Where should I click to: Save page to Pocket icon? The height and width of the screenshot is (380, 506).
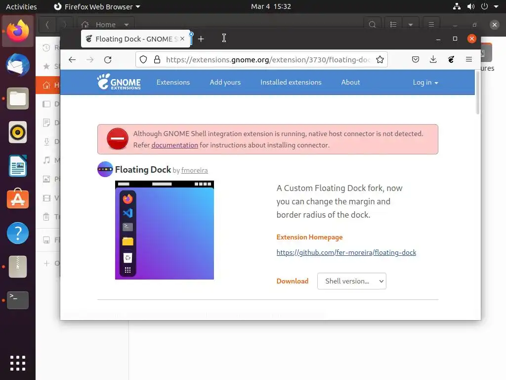point(415,59)
